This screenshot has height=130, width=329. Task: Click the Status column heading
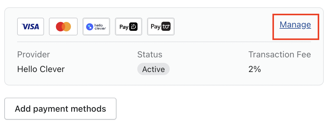[x=150, y=55]
